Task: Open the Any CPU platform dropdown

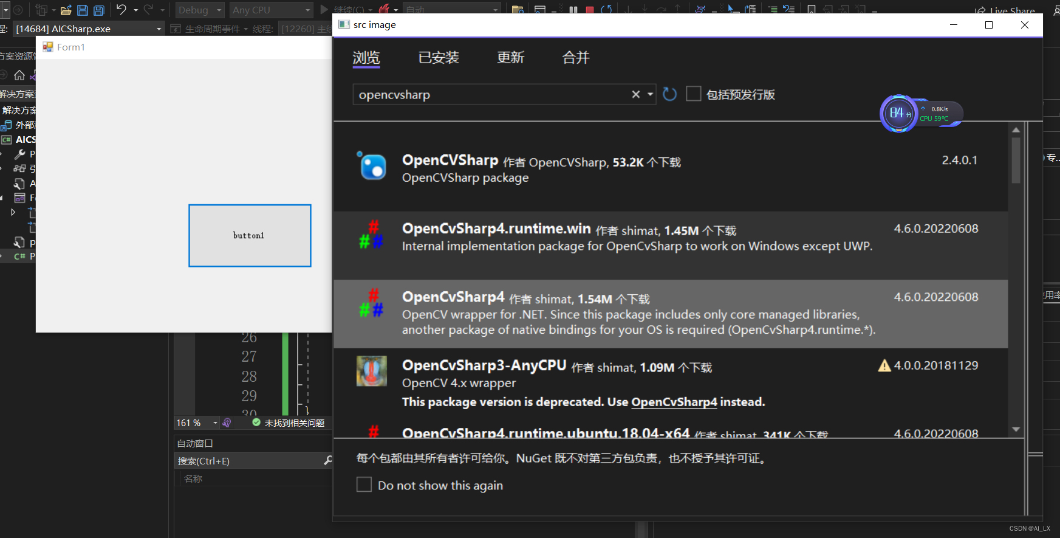Action: pyautogui.click(x=272, y=10)
